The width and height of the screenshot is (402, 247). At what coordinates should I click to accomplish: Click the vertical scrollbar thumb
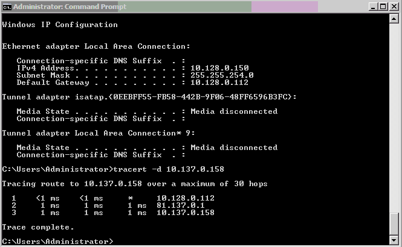point(395,224)
